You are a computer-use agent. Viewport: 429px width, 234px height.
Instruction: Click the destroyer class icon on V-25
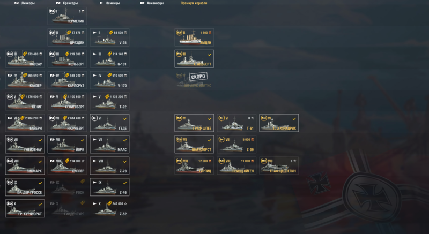pyautogui.click(x=94, y=33)
